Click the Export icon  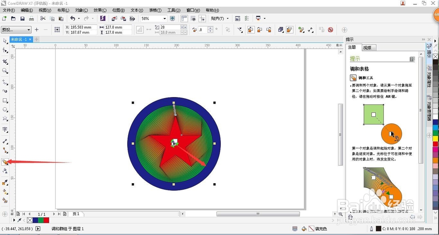click(123, 18)
